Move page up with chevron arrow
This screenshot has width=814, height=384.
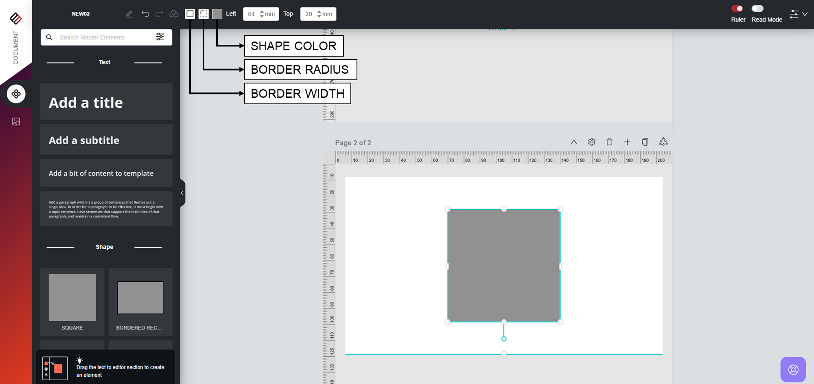[573, 142]
